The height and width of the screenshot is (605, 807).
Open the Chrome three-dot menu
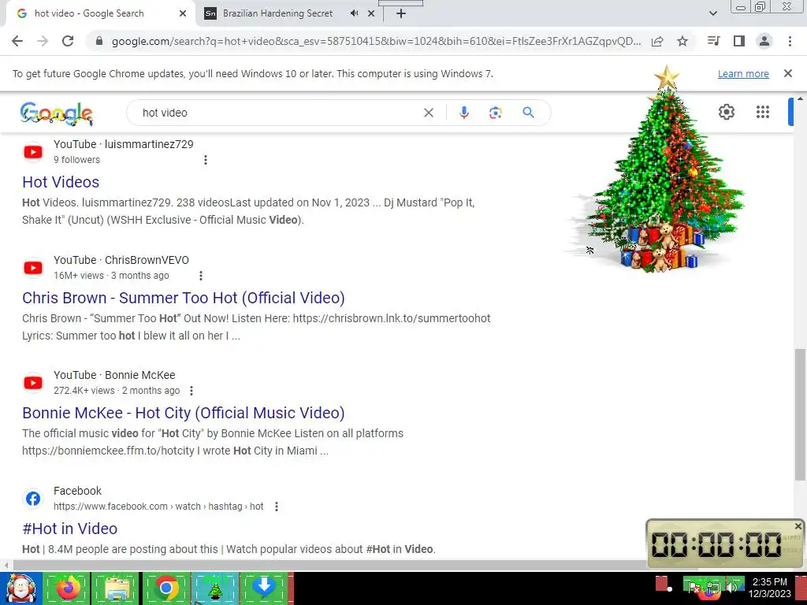coord(790,41)
